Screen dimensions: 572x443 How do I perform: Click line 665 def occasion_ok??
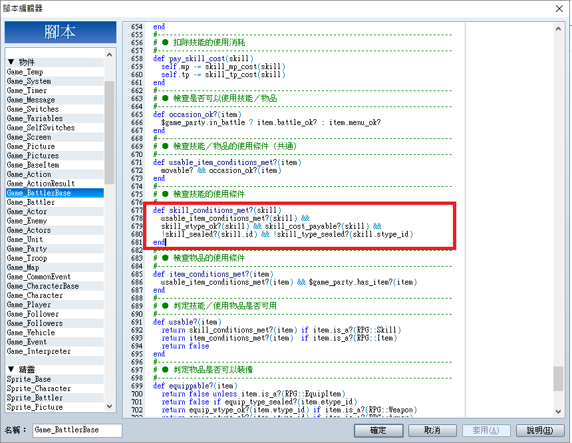click(197, 114)
